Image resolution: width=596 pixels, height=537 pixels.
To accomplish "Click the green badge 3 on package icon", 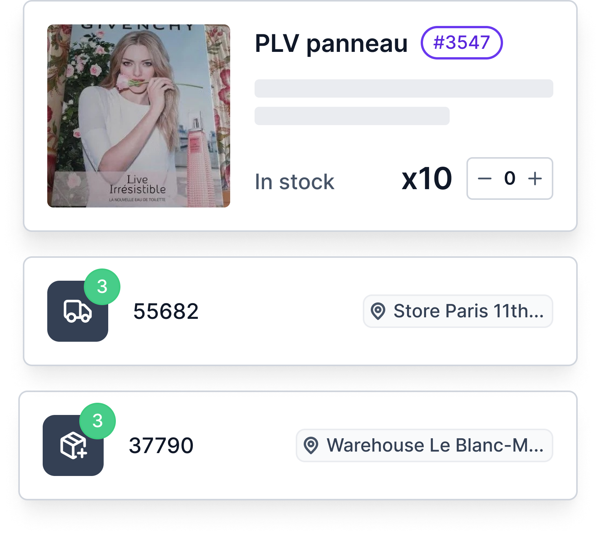I will pyautogui.click(x=98, y=421).
